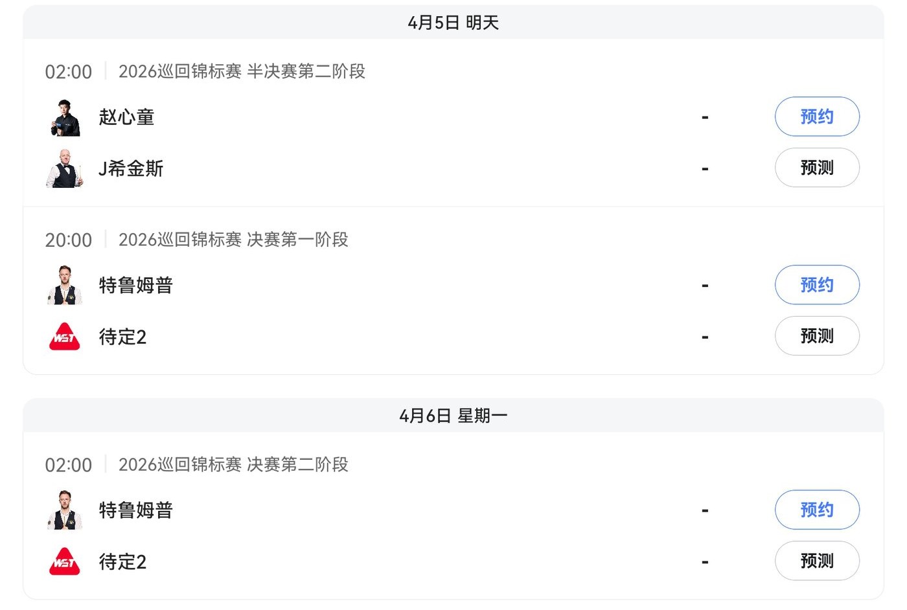Tap 预测 for the 决赛第二阶段 match

[817, 561]
